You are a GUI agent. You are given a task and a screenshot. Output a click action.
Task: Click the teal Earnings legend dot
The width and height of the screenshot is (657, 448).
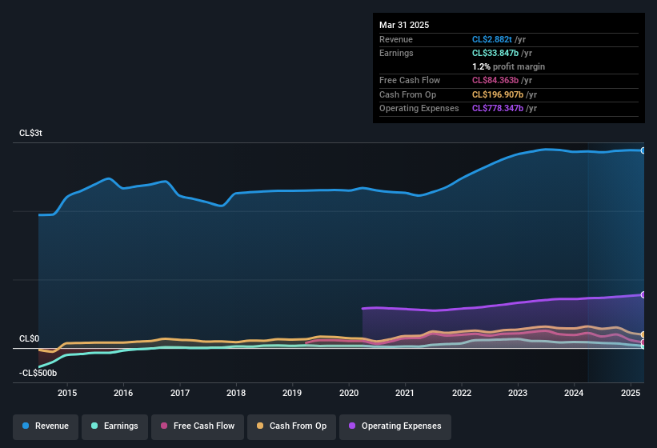94,426
